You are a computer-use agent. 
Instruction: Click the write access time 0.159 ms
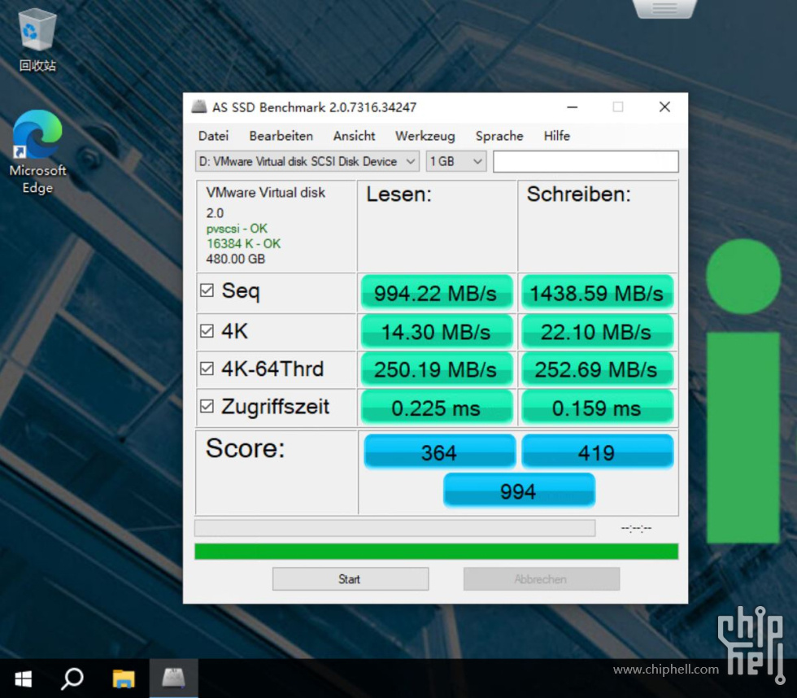point(597,408)
